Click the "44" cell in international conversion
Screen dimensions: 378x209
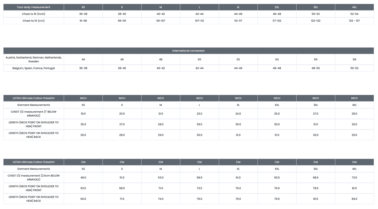point(83,59)
